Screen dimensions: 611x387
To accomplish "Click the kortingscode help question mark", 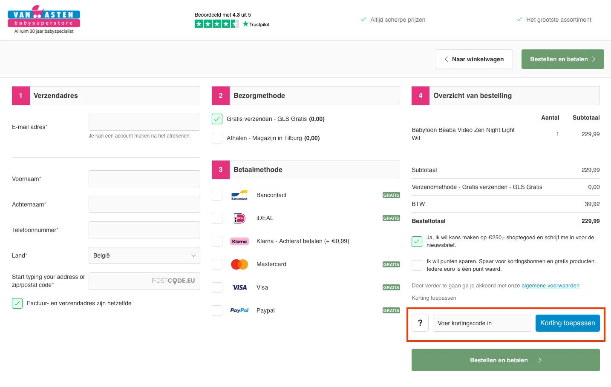I will [420, 323].
